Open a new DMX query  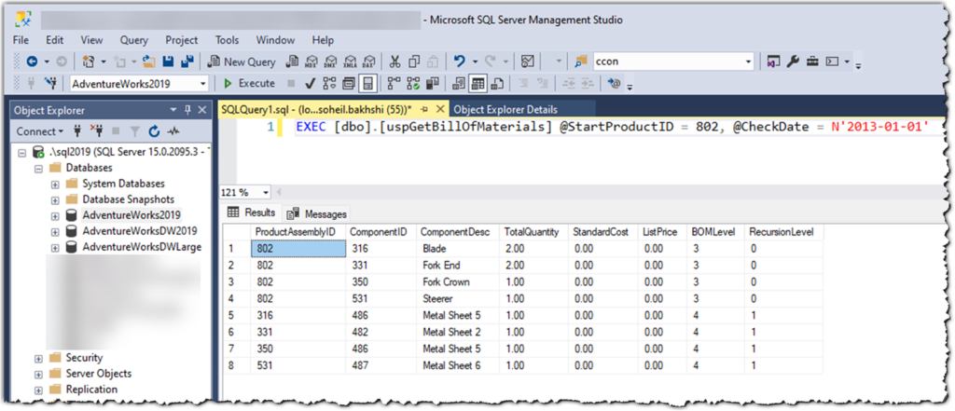coord(330,62)
